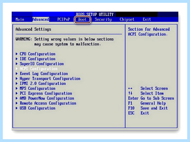Click the arrow beside Remote Access Configuration
This screenshot has height=142, width=190.
[17, 103]
